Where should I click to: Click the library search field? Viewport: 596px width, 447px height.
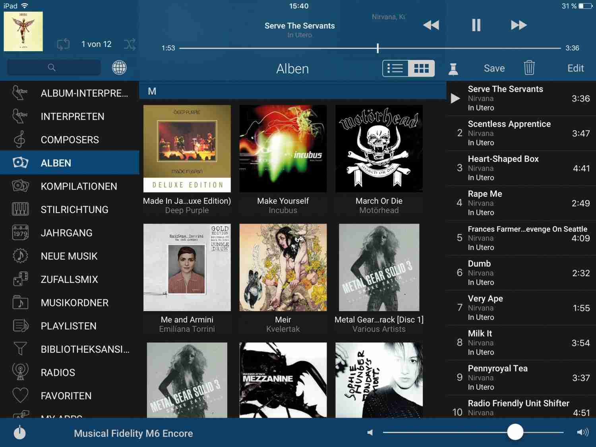pyautogui.click(x=54, y=68)
